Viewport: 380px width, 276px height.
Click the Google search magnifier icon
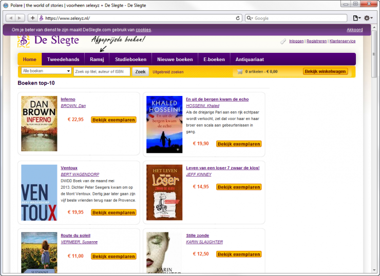tap(250, 18)
